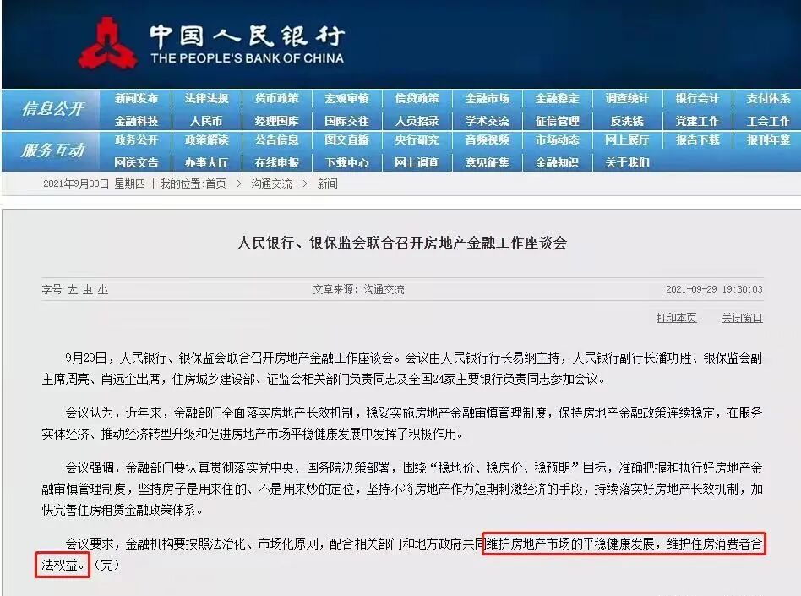Image resolution: width=801 pixels, height=596 pixels.
Task: Click article title 人民银行、银保监会联合召开房地产金融工作座谈会
Action: tap(402, 243)
